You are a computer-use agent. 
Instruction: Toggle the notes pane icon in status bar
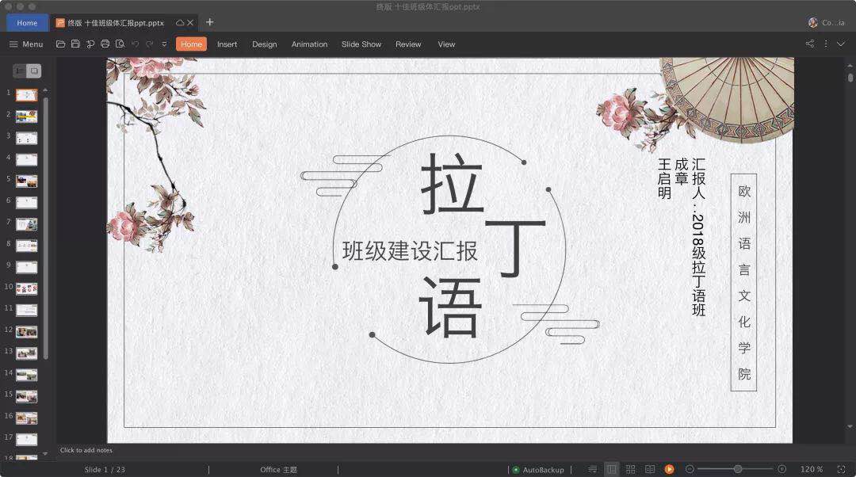(592, 470)
